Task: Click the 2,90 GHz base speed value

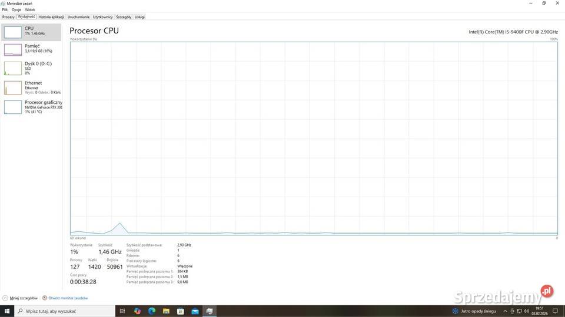Action: [184, 245]
